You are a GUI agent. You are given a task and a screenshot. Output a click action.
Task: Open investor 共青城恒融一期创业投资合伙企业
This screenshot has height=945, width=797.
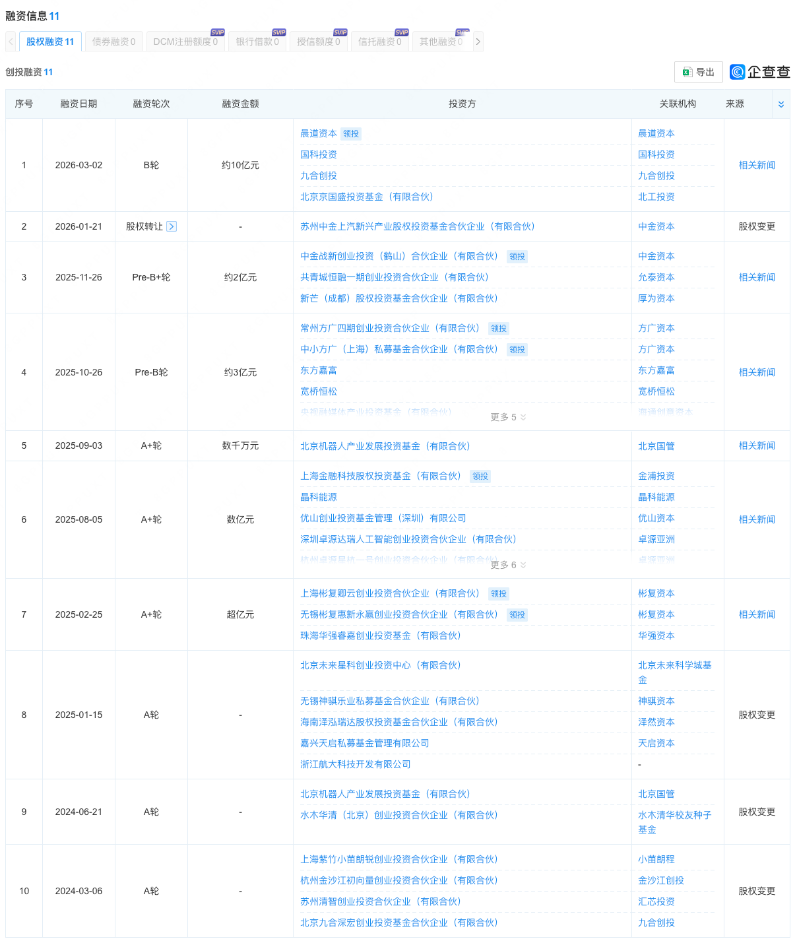(x=395, y=277)
